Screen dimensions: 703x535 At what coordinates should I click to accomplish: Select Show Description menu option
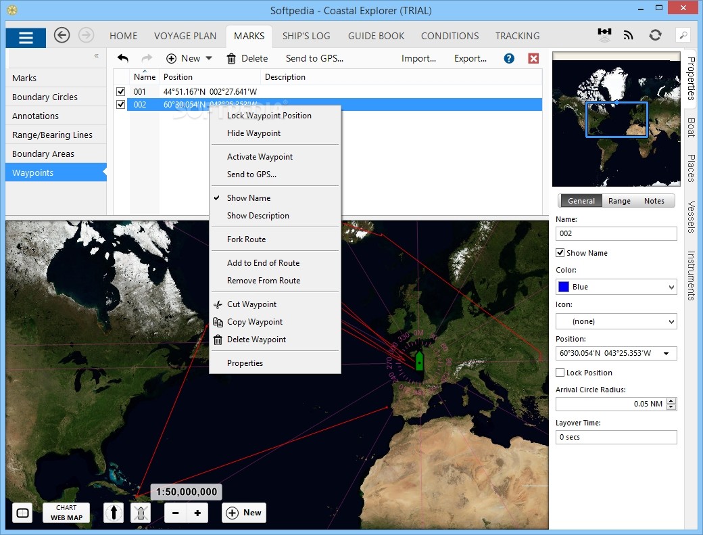275,216
